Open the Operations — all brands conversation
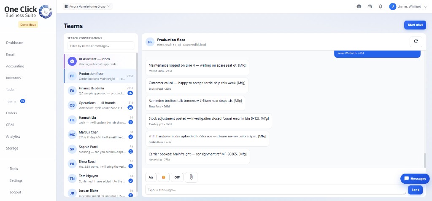The width and height of the screenshot is (432, 201). tap(100, 105)
